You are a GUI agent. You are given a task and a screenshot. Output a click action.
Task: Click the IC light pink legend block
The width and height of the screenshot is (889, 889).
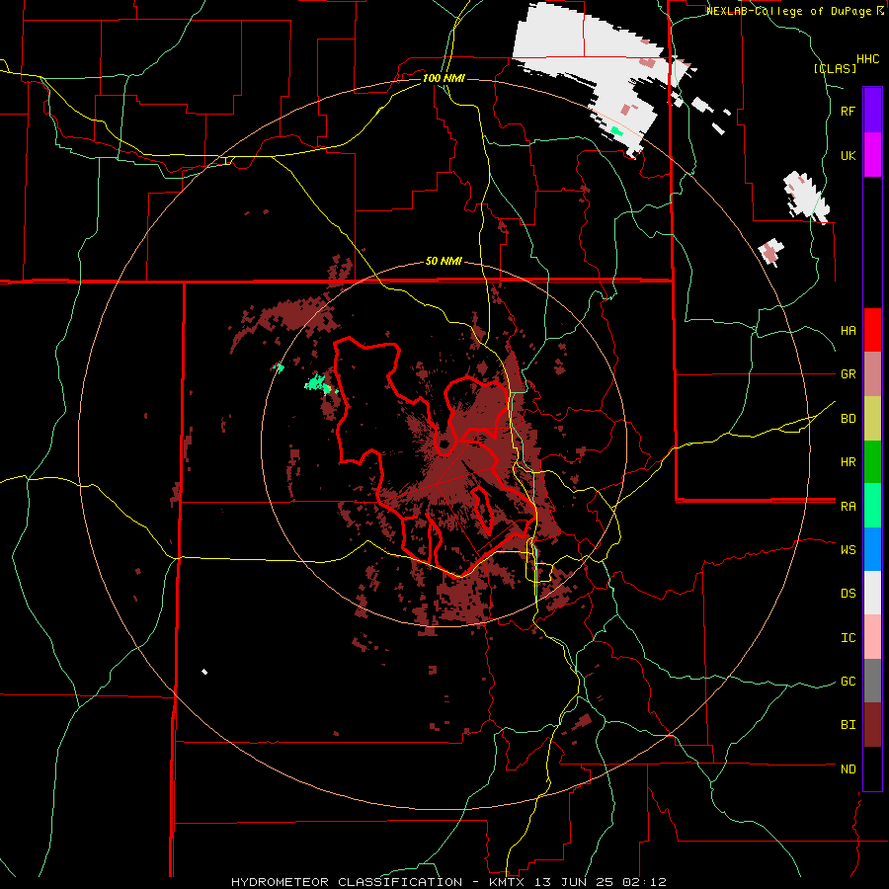(x=872, y=637)
